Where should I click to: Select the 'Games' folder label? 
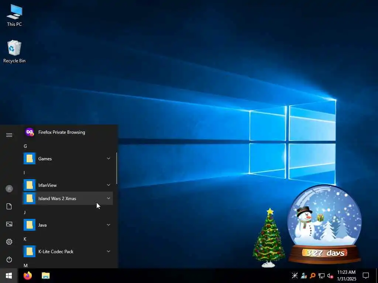click(x=45, y=159)
